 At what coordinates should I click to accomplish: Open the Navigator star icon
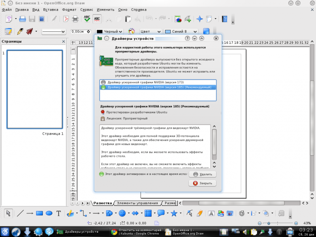click(x=199, y=19)
